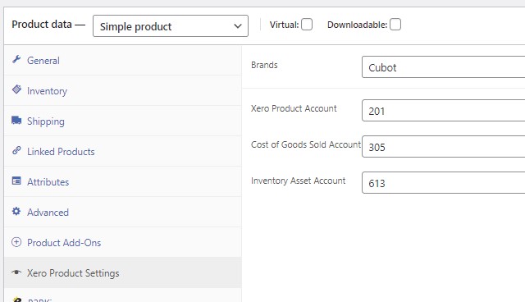The height and width of the screenshot is (302, 525).
Task: Open the Product Add-Ons tab
Action: pyautogui.click(x=123, y=242)
